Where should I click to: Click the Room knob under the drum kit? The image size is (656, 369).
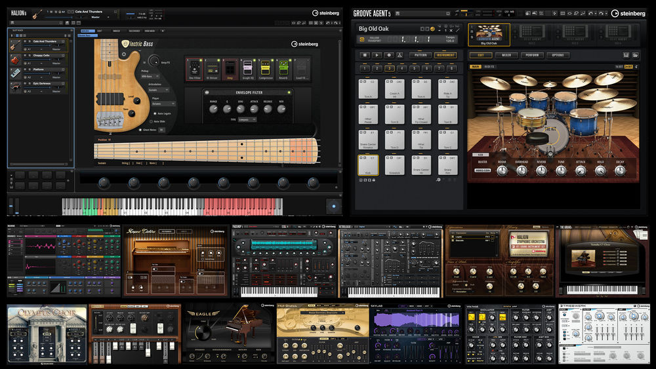[x=502, y=170]
